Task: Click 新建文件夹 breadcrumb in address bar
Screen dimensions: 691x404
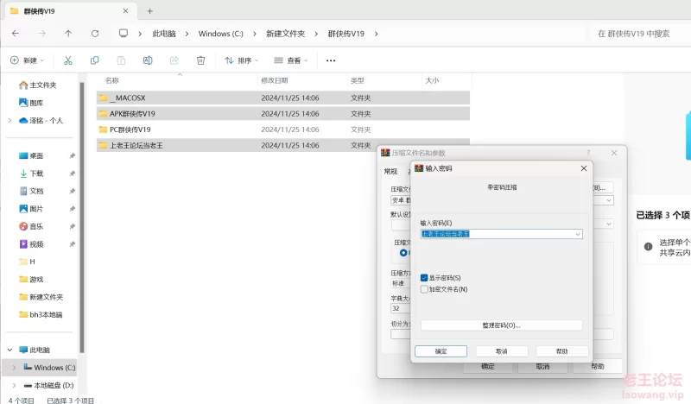Action: [x=286, y=34]
